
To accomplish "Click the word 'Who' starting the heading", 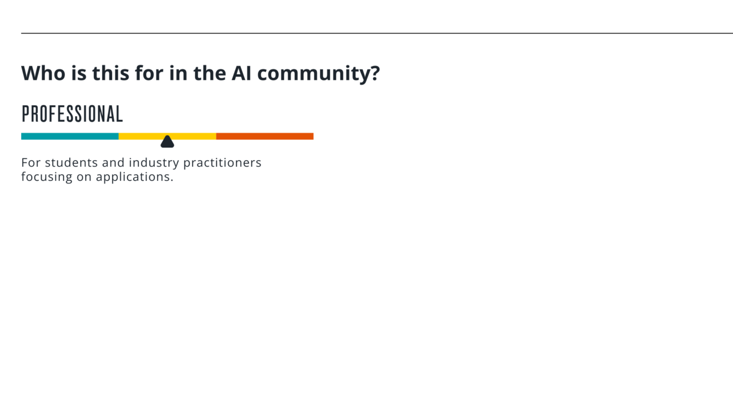I will pos(43,73).
